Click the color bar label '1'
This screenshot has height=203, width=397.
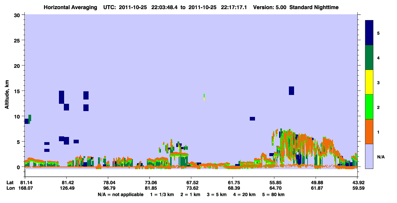(378, 132)
